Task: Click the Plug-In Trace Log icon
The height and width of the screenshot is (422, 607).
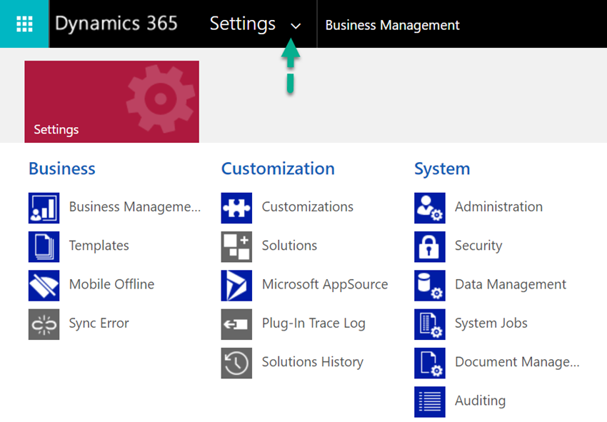Action: click(x=236, y=324)
